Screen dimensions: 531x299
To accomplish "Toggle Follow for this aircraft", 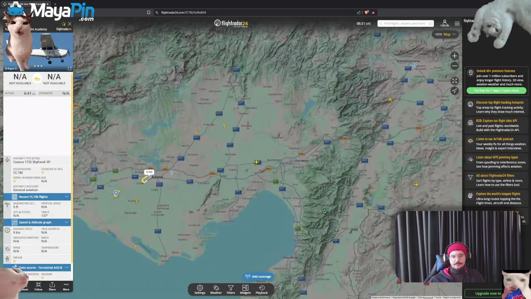I will coord(38,286).
